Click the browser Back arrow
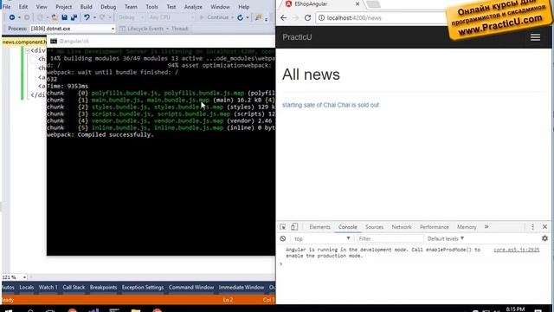Screen dimensions: 554x312 [x=284, y=17]
